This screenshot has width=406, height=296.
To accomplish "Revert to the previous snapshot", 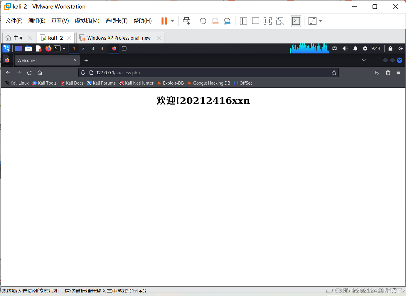I will pyautogui.click(x=215, y=21).
